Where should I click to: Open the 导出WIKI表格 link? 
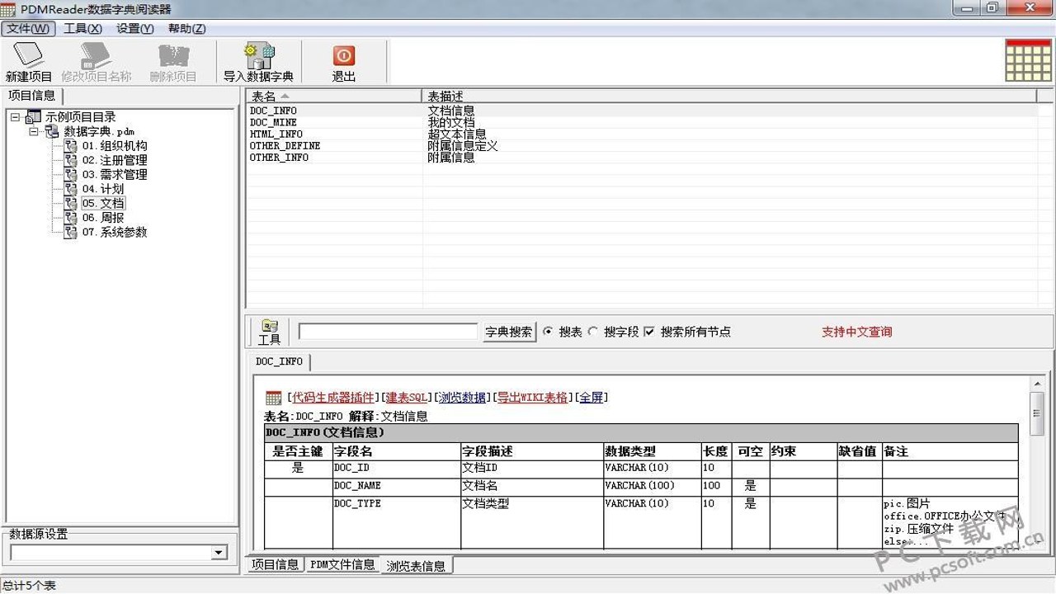pyautogui.click(x=532, y=398)
